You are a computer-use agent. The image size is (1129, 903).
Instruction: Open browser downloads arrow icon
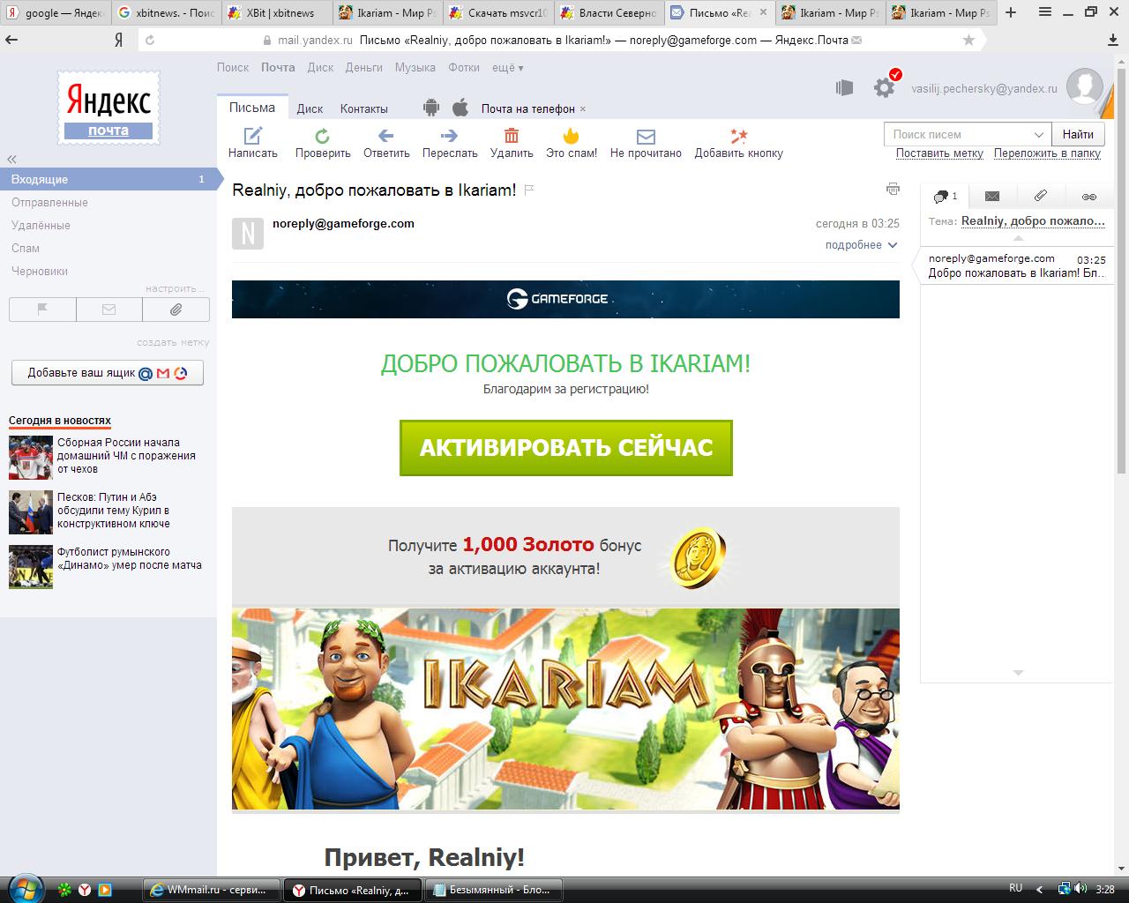[1113, 41]
